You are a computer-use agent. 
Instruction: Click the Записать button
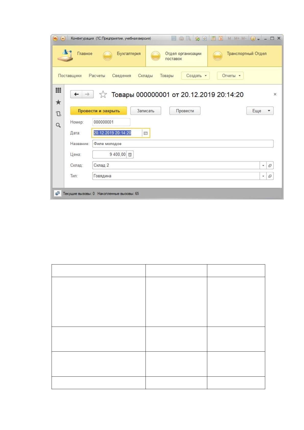tap(146, 111)
